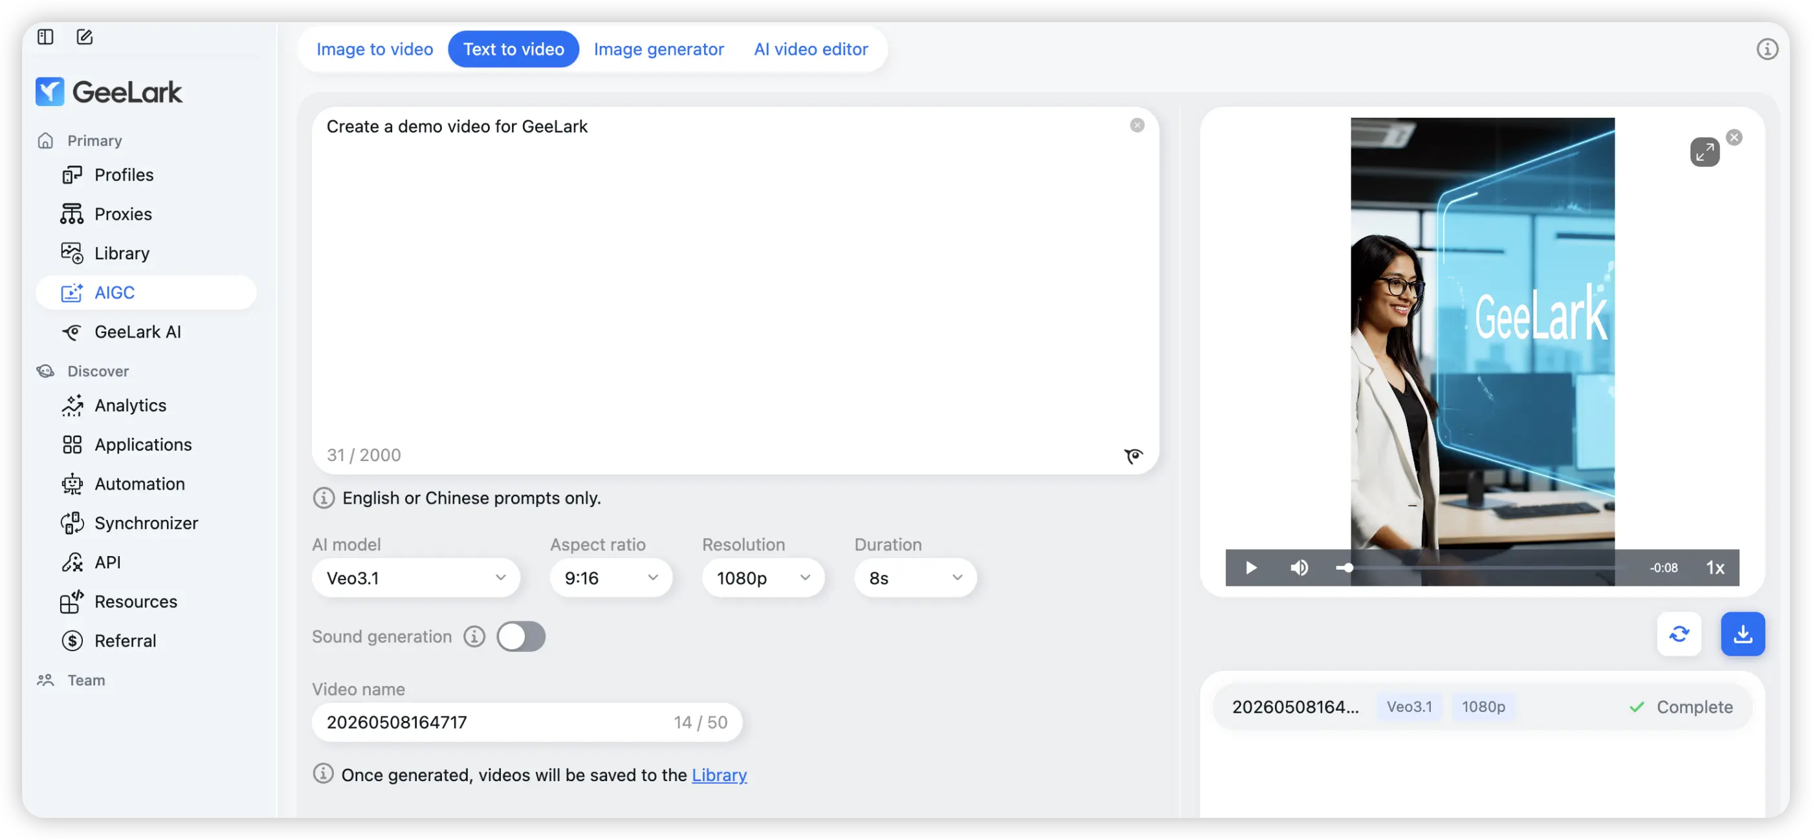1812x840 pixels.
Task: Click the info icon beside prompt language note
Action: pyautogui.click(x=324, y=499)
